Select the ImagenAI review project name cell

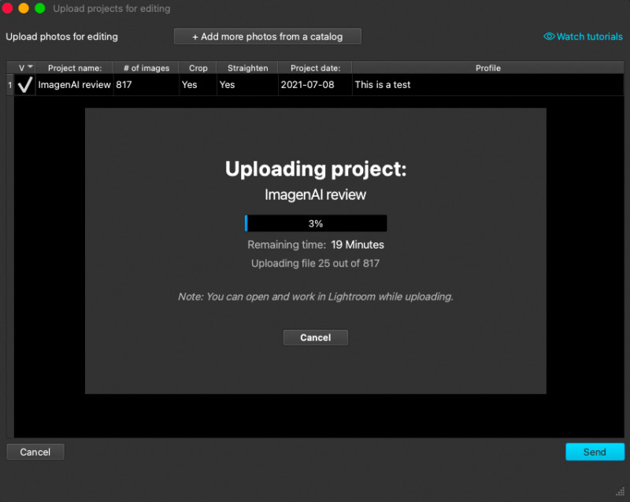pyautogui.click(x=74, y=85)
